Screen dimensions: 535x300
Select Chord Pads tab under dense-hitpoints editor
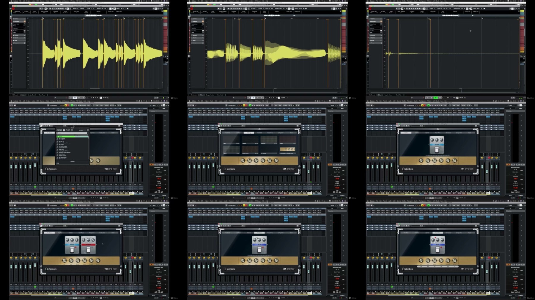tap(42, 95)
